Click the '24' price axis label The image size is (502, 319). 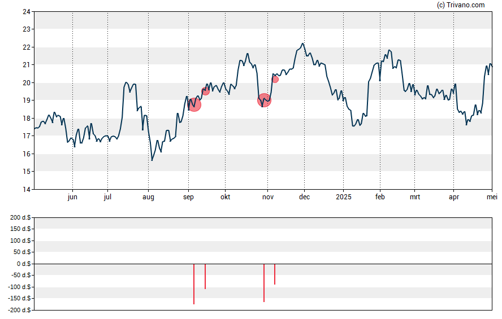27,12
